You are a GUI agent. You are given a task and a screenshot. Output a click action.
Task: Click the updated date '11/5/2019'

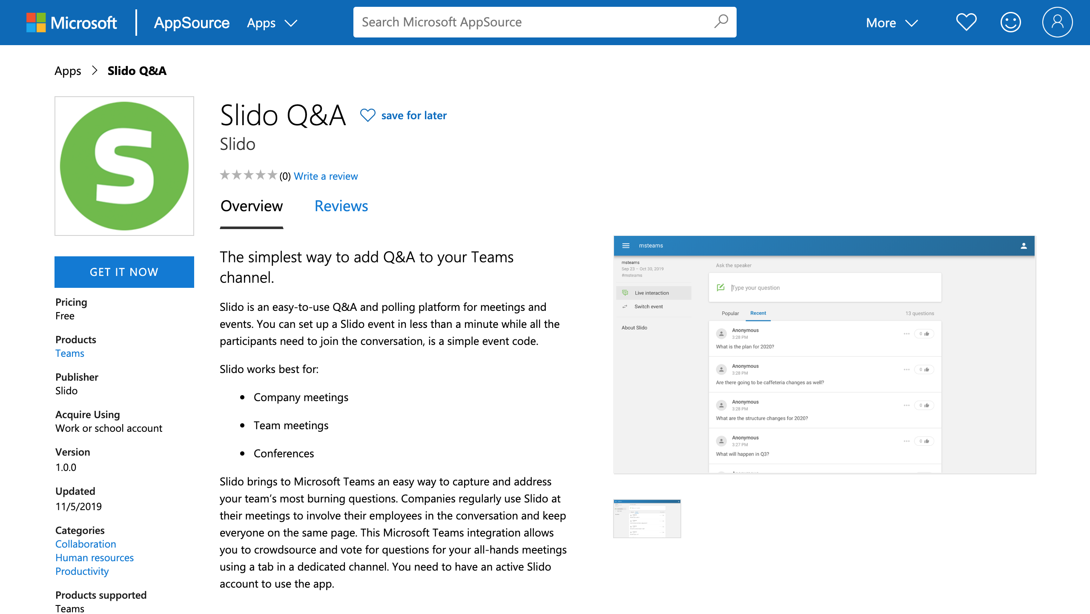(x=79, y=507)
